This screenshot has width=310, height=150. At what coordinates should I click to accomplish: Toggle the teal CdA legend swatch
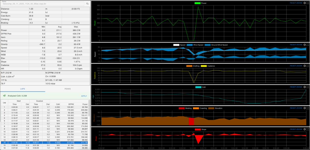pyautogui.click(x=198, y=87)
